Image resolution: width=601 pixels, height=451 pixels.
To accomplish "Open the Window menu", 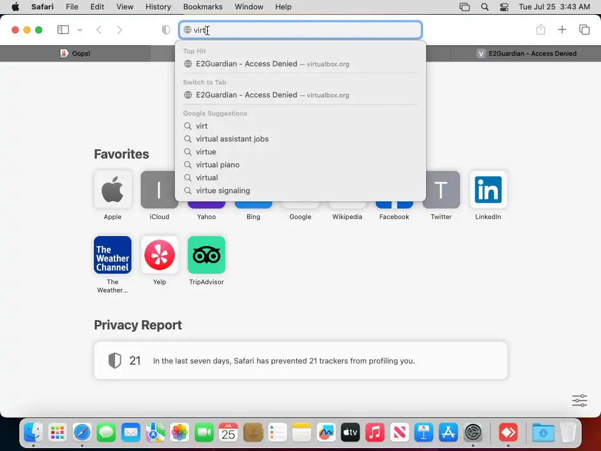I will (x=249, y=7).
